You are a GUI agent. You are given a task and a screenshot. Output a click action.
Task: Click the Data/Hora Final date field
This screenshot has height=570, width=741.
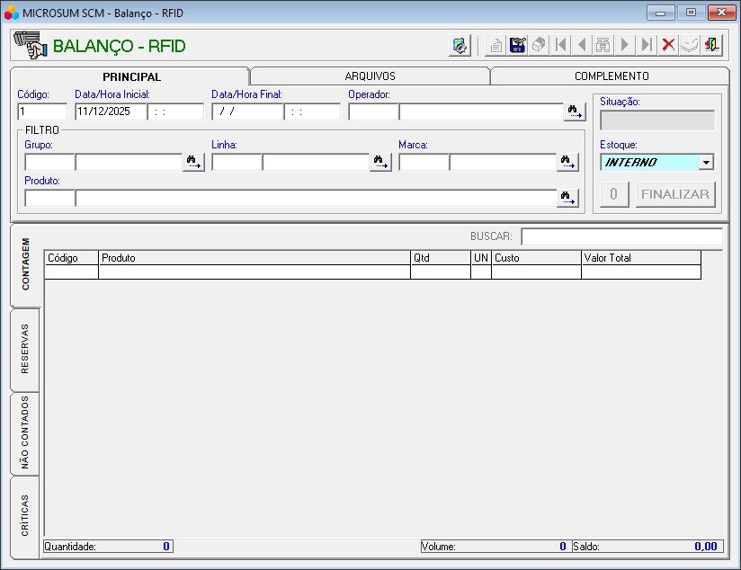point(247,111)
